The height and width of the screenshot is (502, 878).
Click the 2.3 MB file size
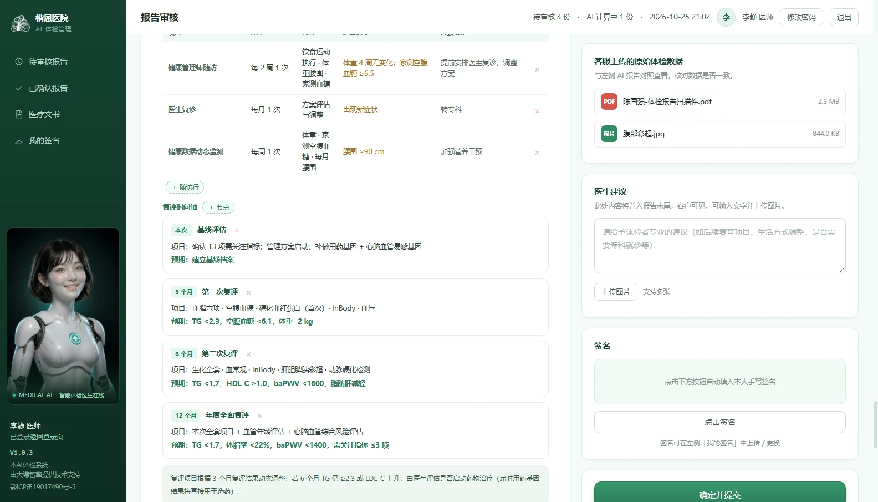click(829, 102)
